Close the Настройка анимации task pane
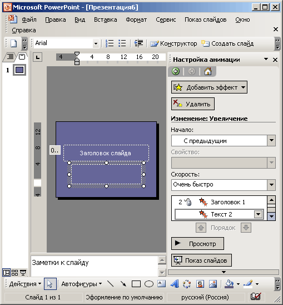The width and height of the screenshot is (283, 305). 275,60
